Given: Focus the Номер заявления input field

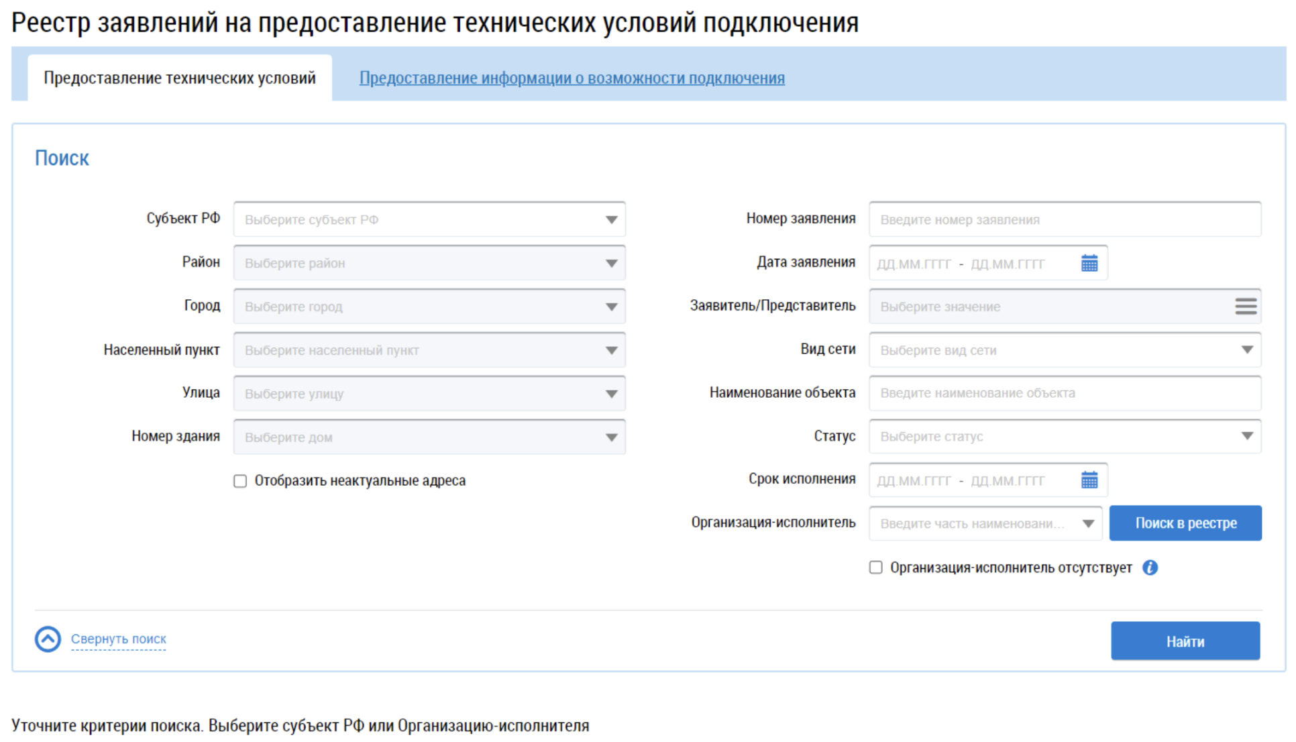Looking at the screenshot, I should click(1064, 219).
